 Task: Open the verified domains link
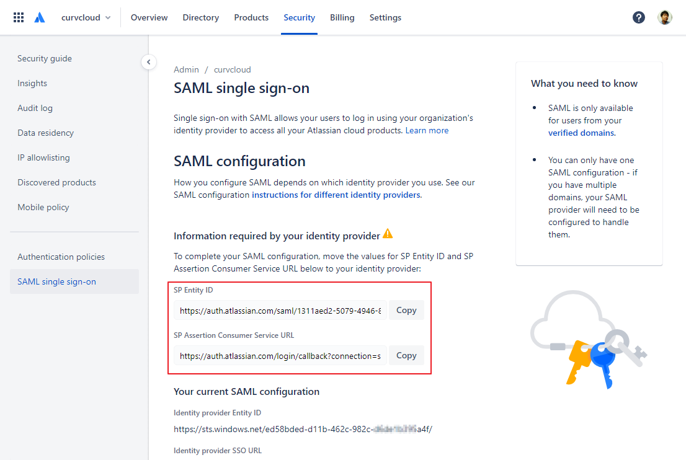pyautogui.click(x=581, y=133)
